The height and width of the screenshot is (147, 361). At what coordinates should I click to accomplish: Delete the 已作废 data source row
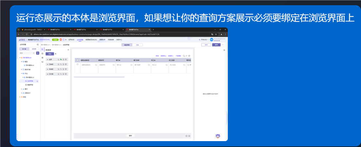[66, 74]
